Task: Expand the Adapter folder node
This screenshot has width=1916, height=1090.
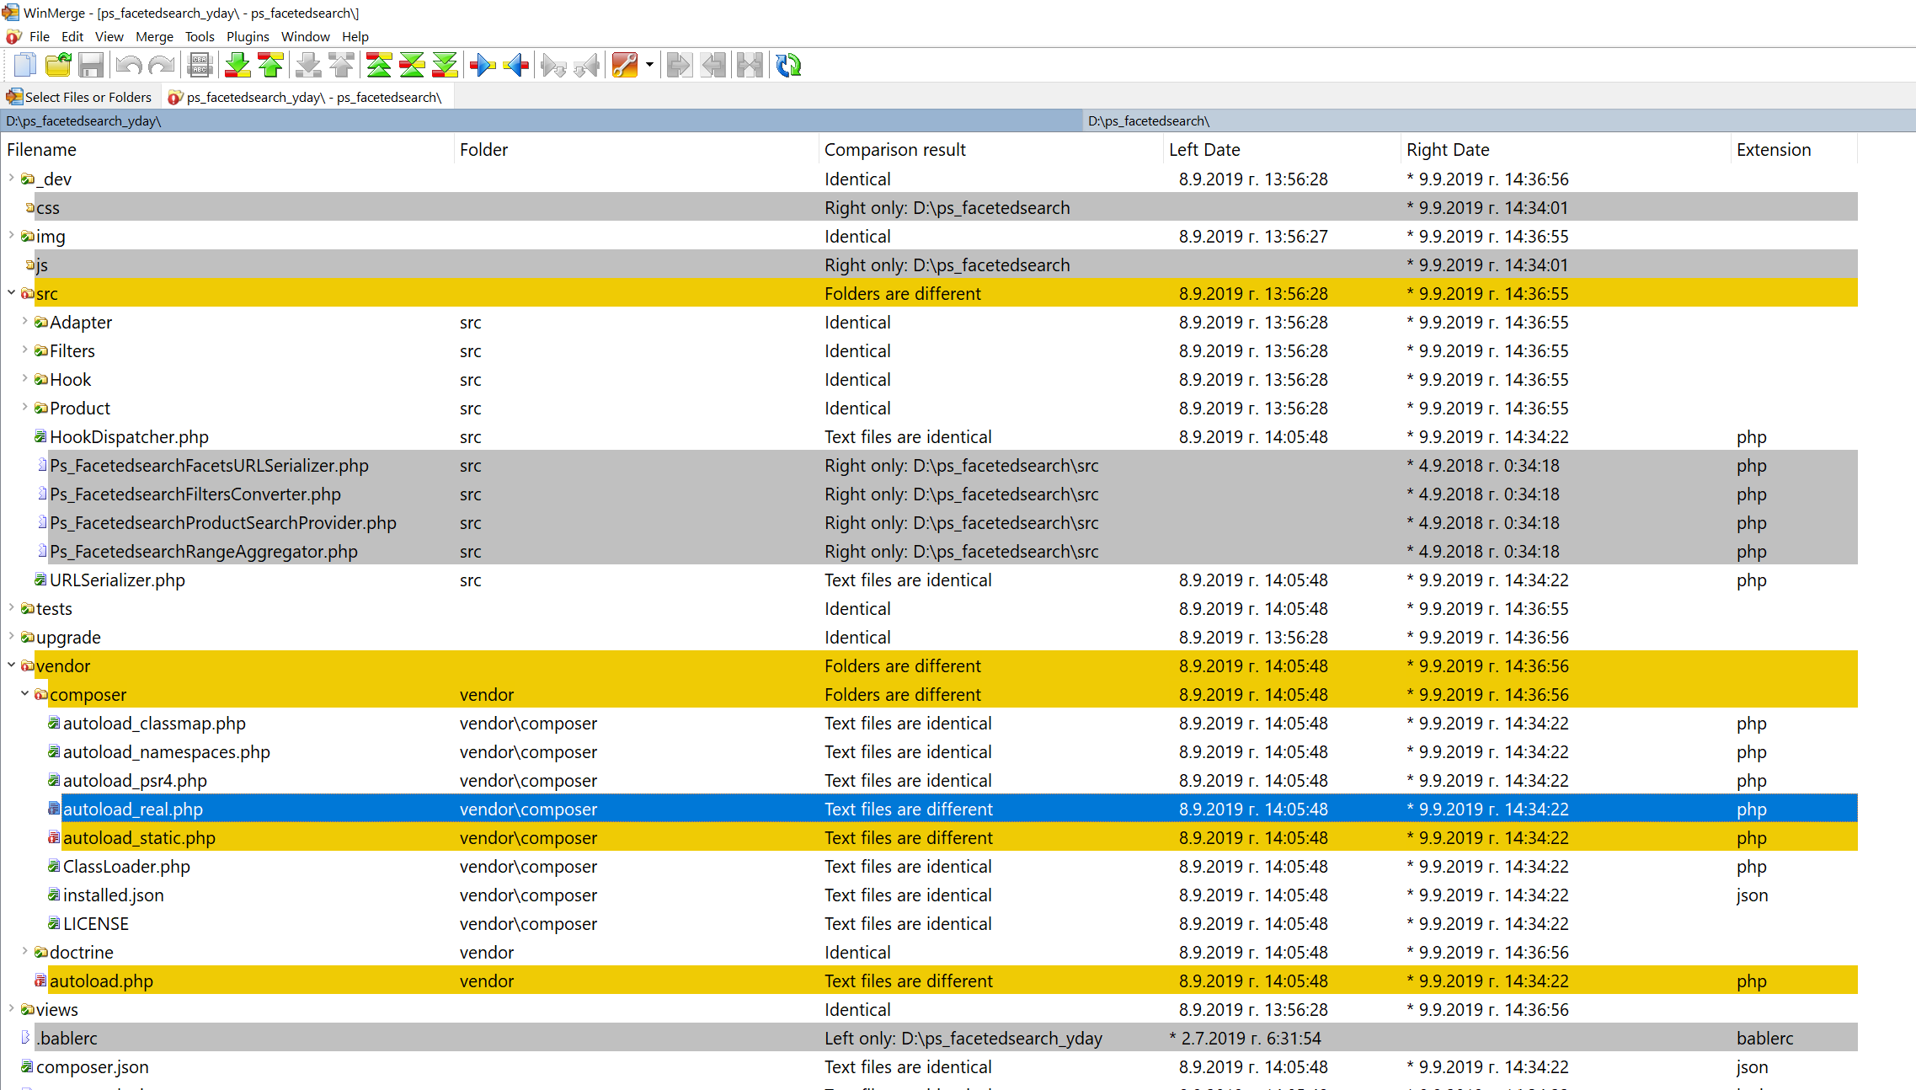Action: click(24, 322)
